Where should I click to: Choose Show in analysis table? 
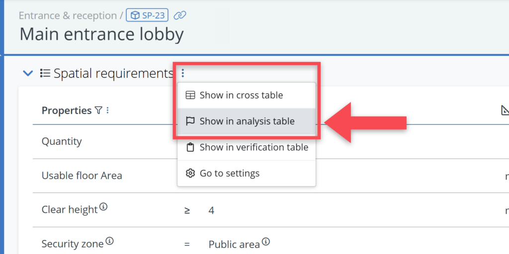click(x=247, y=121)
